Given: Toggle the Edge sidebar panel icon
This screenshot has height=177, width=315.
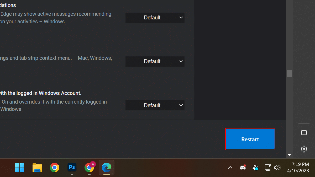Looking at the screenshot, I should (x=304, y=133).
